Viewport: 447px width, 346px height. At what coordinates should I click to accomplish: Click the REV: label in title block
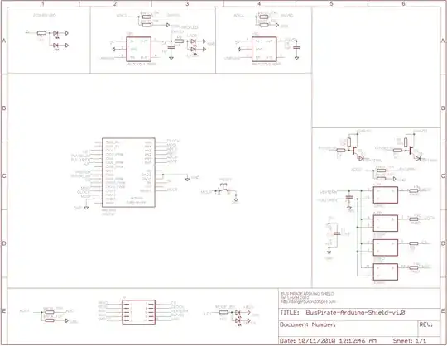coord(426,324)
